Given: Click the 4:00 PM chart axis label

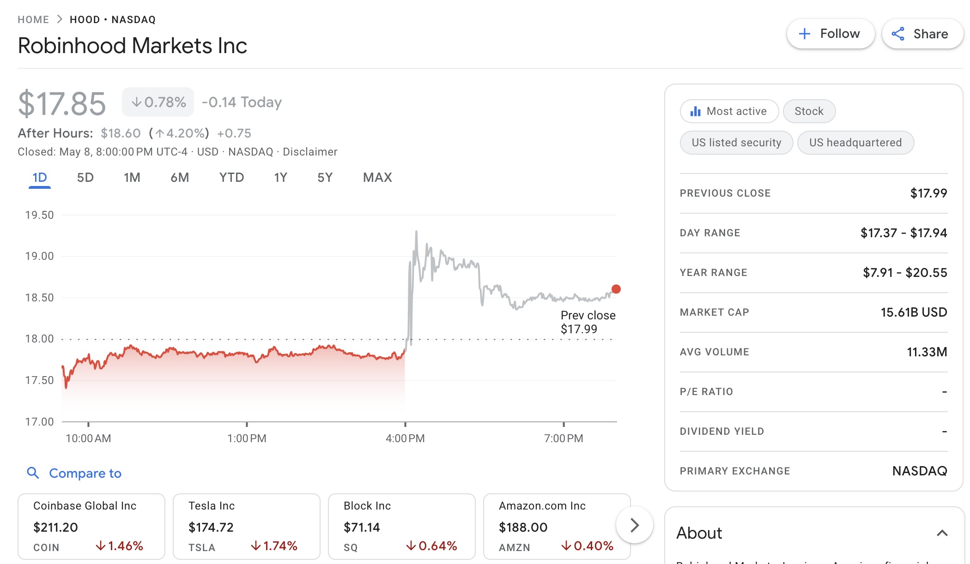Looking at the screenshot, I should 405,438.
